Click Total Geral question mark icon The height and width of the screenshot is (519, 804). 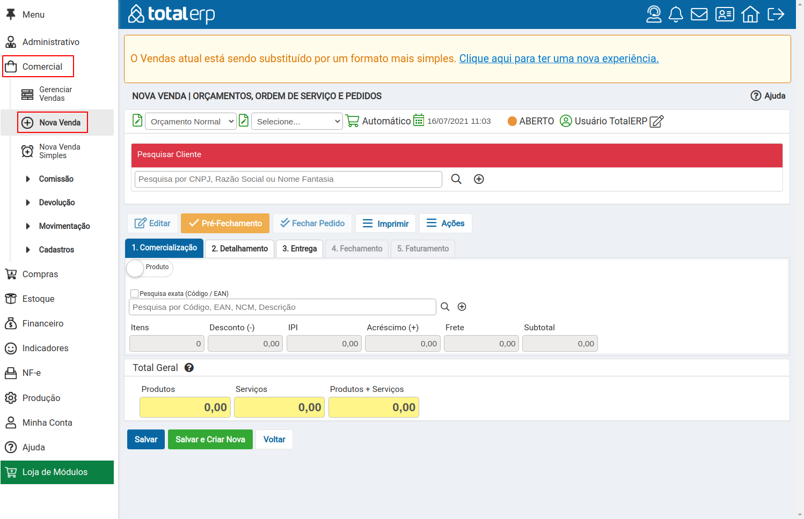click(x=189, y=367)
